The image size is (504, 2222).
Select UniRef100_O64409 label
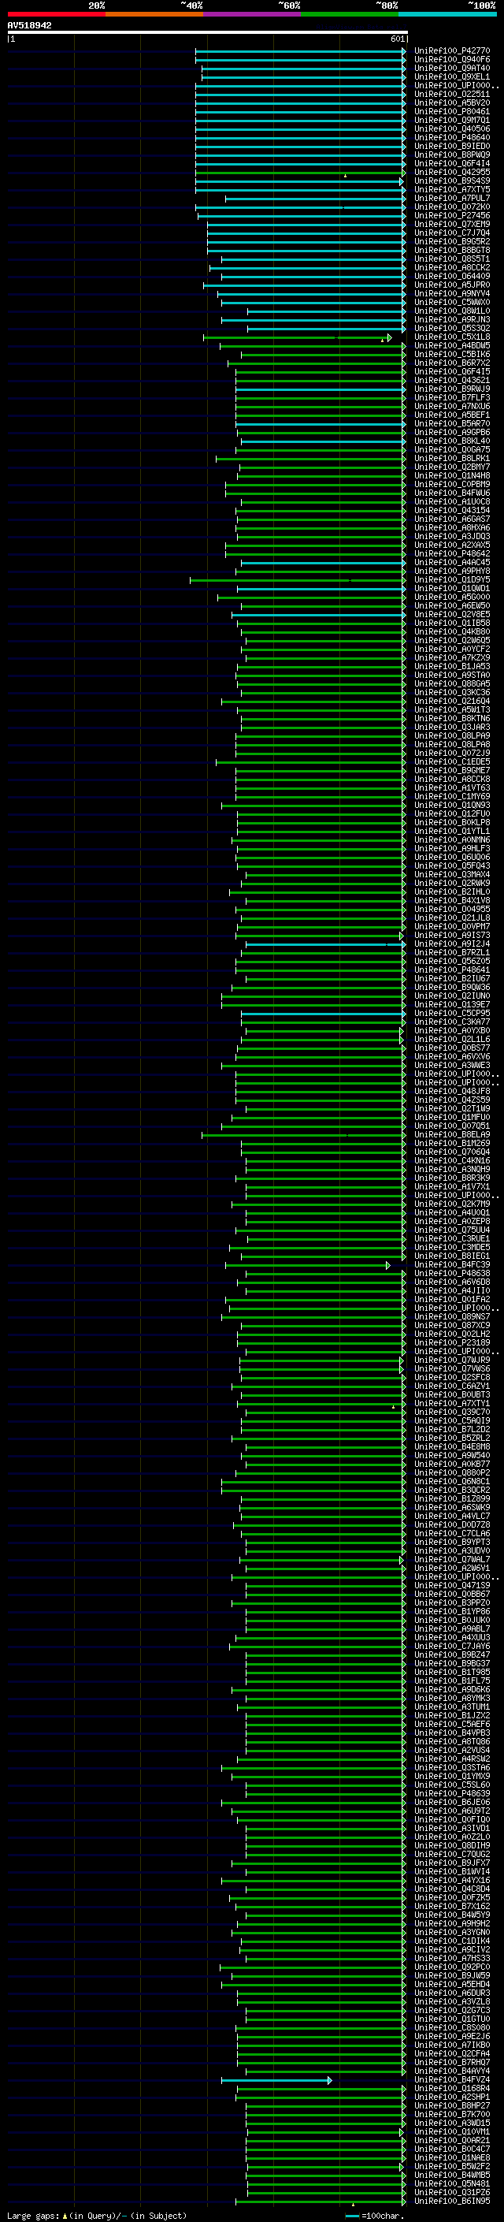tap(451, 276)
